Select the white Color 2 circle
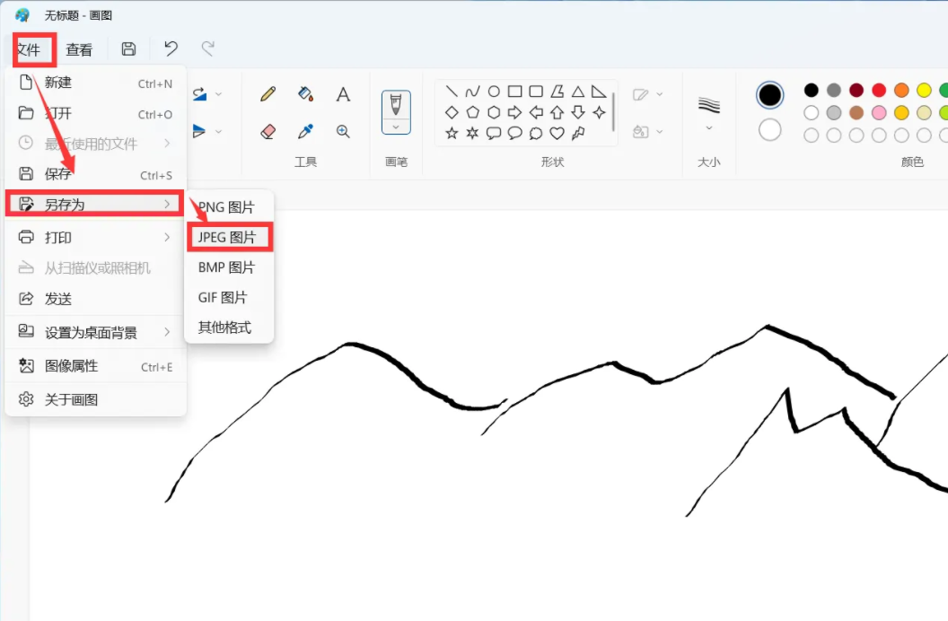This screenshot has height=621, width=948. (769, 130)
